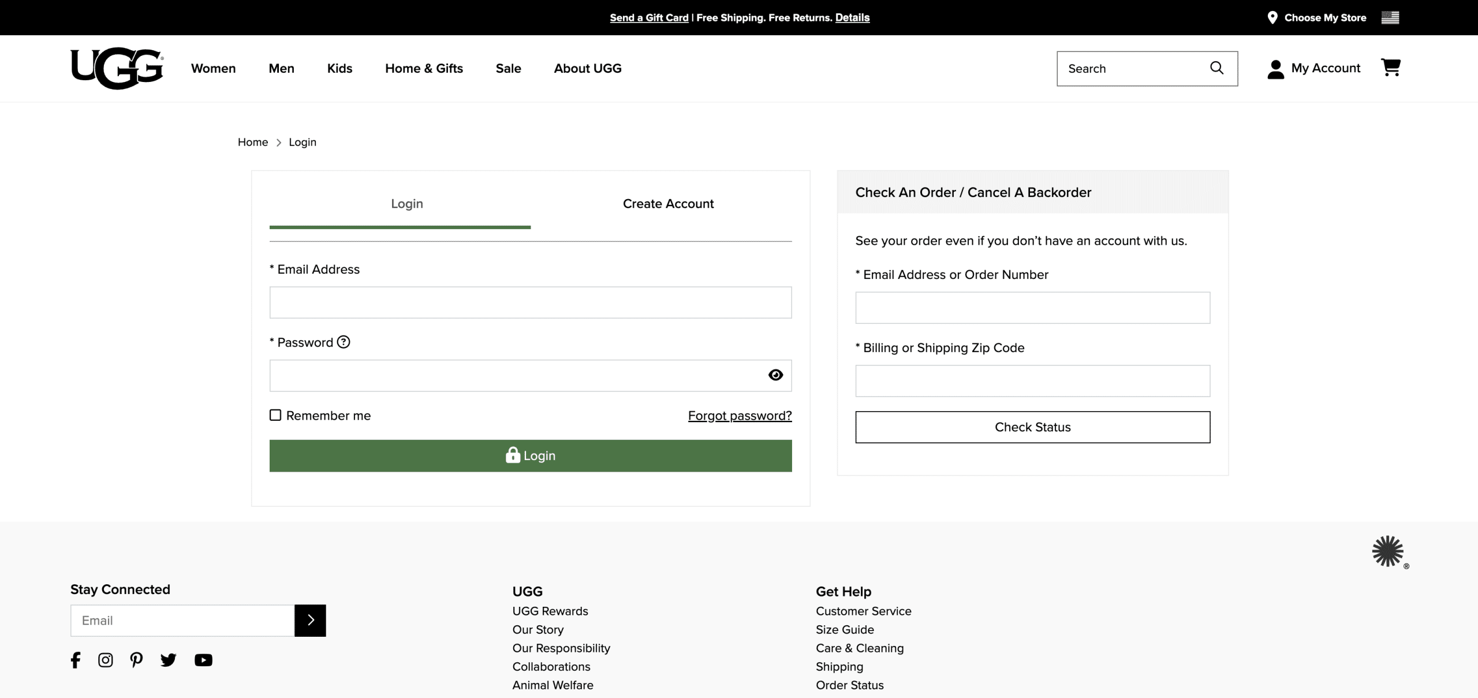Open Size Guide footer link
The width and height of the screenshot is (1478, 698).
[845, 629]
